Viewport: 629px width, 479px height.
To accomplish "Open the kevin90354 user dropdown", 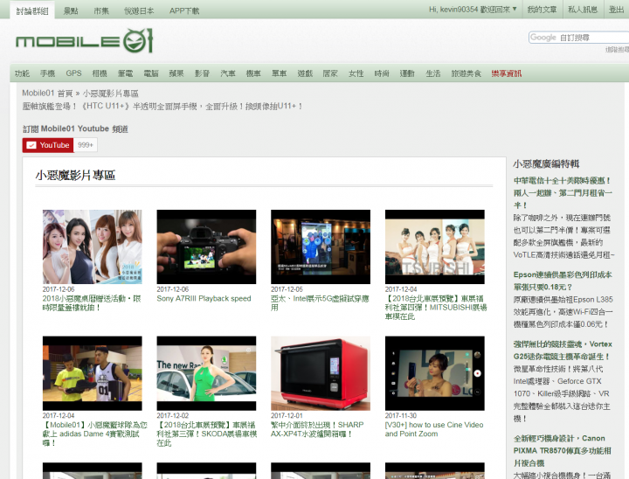I will click(x=473, y=10).
